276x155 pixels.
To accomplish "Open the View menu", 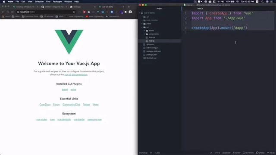I will point(30,2).
